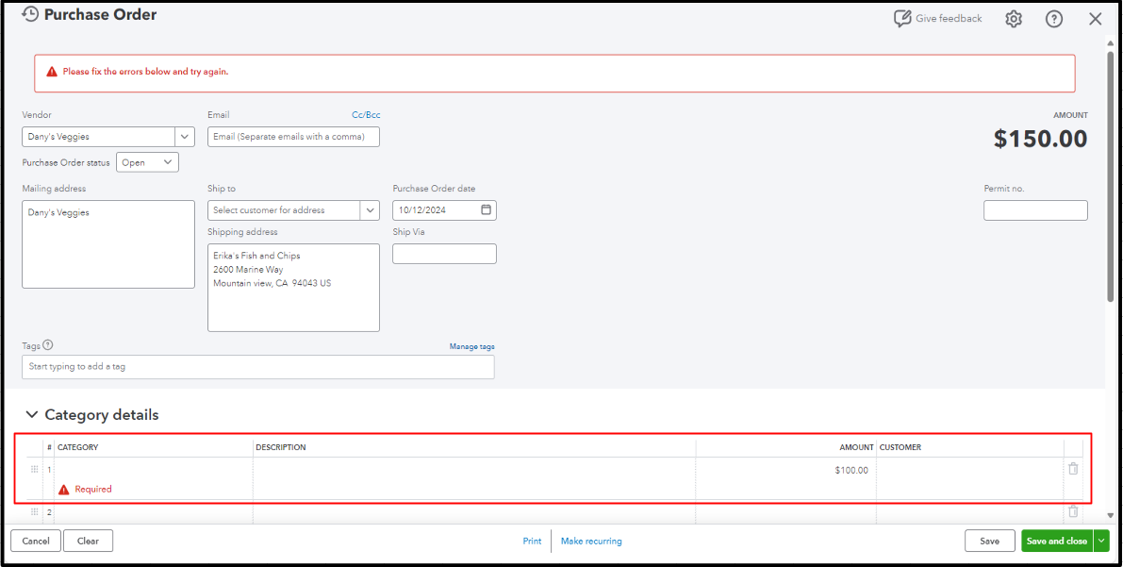The image size is (1123, 567).
Task: Click the Save button
Action: tap(990, 542)
